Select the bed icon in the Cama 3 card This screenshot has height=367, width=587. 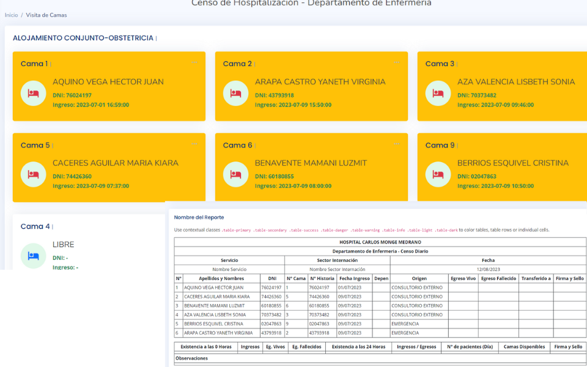(438, 94)
